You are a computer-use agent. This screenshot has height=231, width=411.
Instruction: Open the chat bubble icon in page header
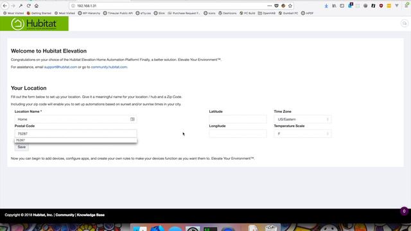[x=405, y=24]
